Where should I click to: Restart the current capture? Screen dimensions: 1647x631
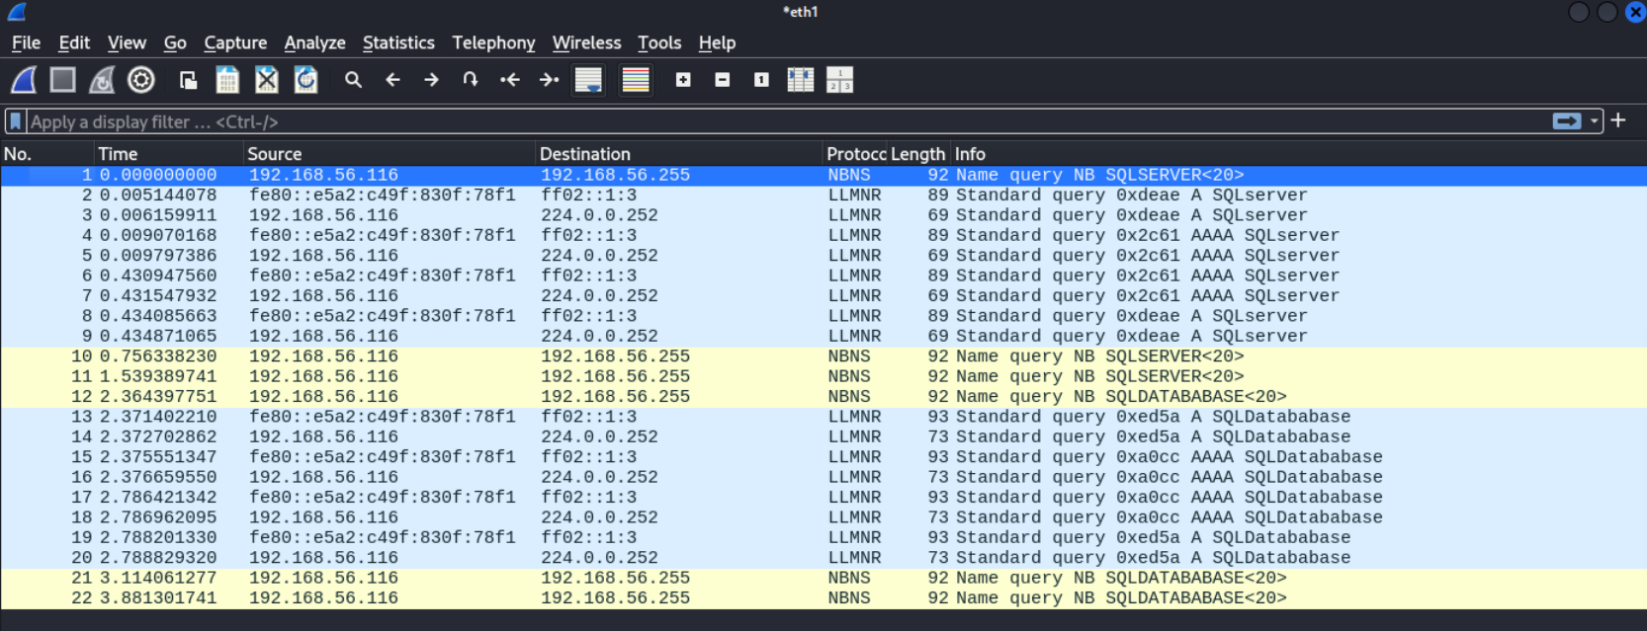point(102,80)
